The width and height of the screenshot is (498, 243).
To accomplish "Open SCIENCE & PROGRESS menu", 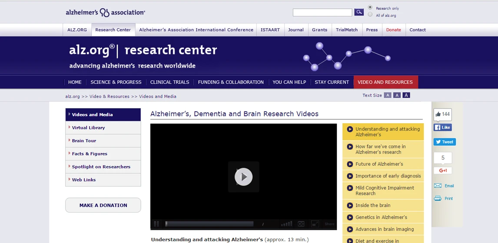I will click(116, 82).
